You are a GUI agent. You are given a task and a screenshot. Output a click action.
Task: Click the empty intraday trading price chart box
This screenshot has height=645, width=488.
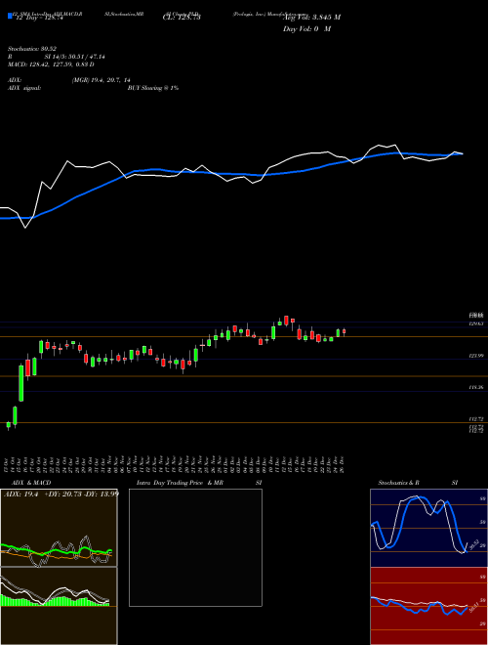point(195,547)
